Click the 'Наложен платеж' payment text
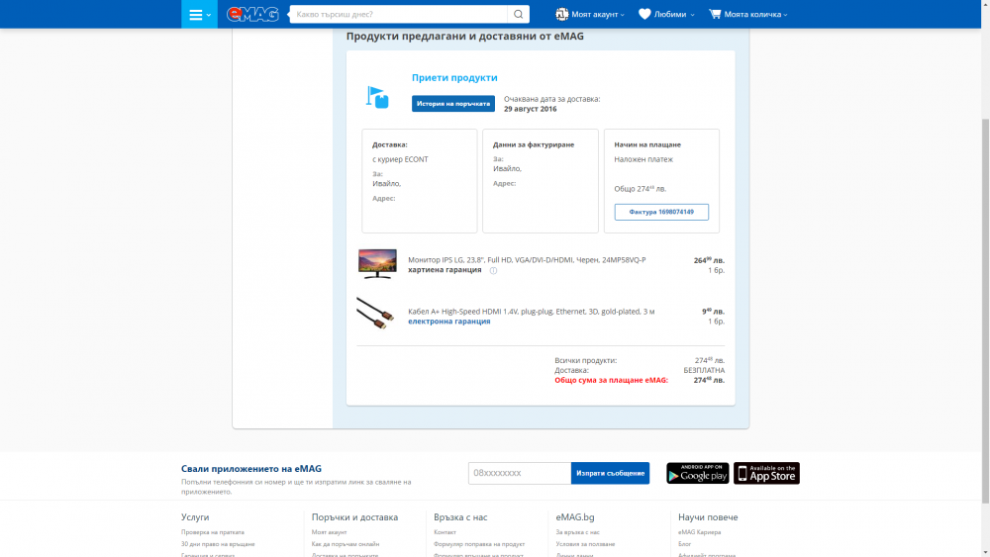Image resolution: width=990 pixels, height=557 pixels. tap(643, 159)
